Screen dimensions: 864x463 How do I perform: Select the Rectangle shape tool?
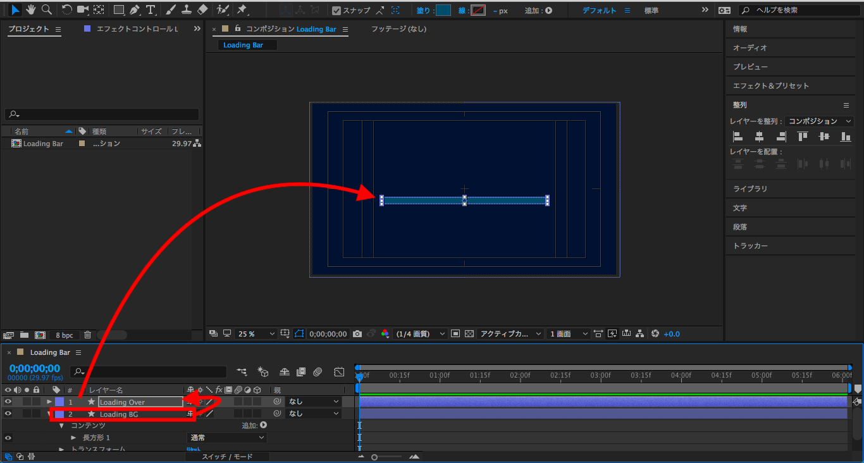(118, 10)
